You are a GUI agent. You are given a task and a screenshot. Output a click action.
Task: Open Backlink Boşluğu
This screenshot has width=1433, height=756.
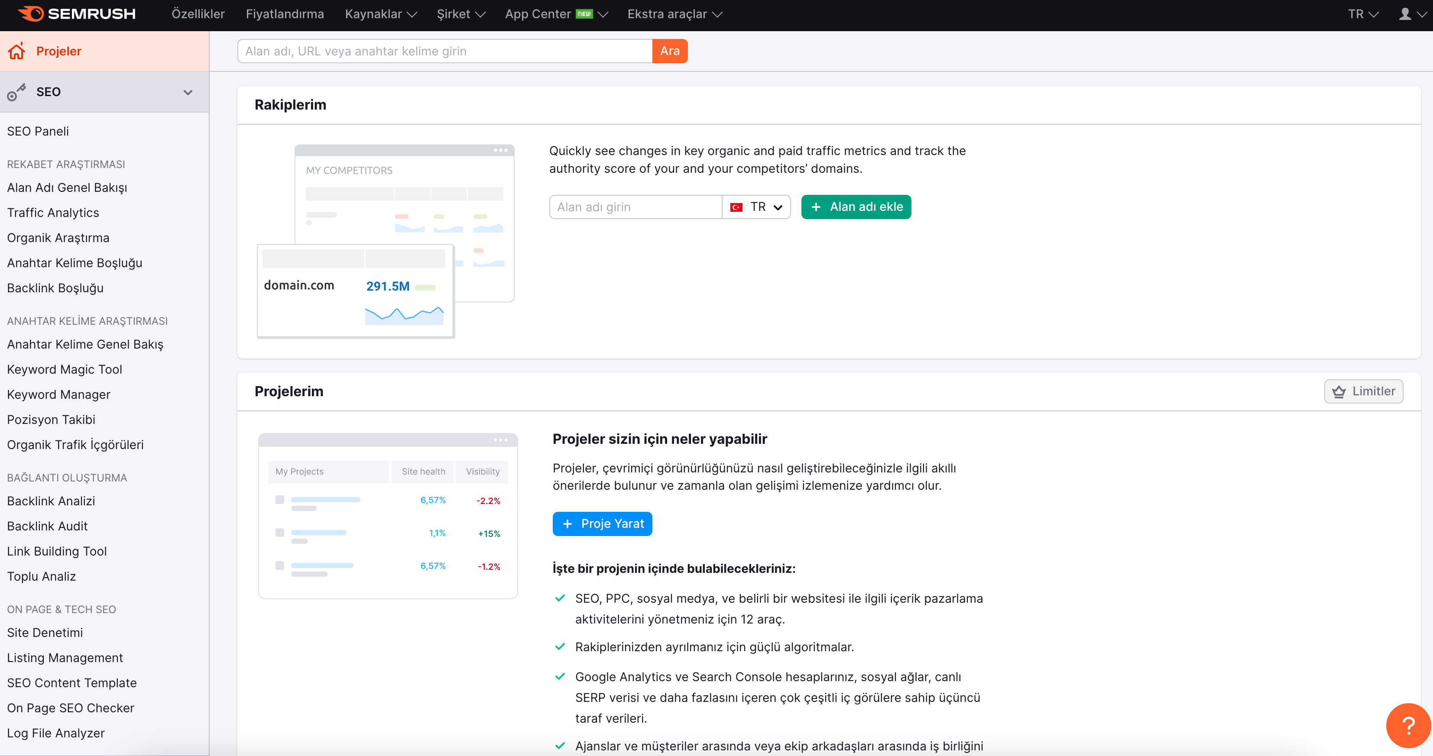click(x=55, y=288)
